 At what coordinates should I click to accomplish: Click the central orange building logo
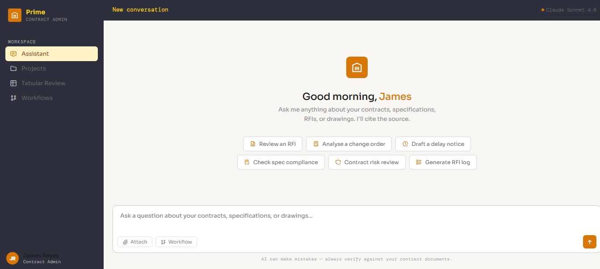[x=357, y=67]
